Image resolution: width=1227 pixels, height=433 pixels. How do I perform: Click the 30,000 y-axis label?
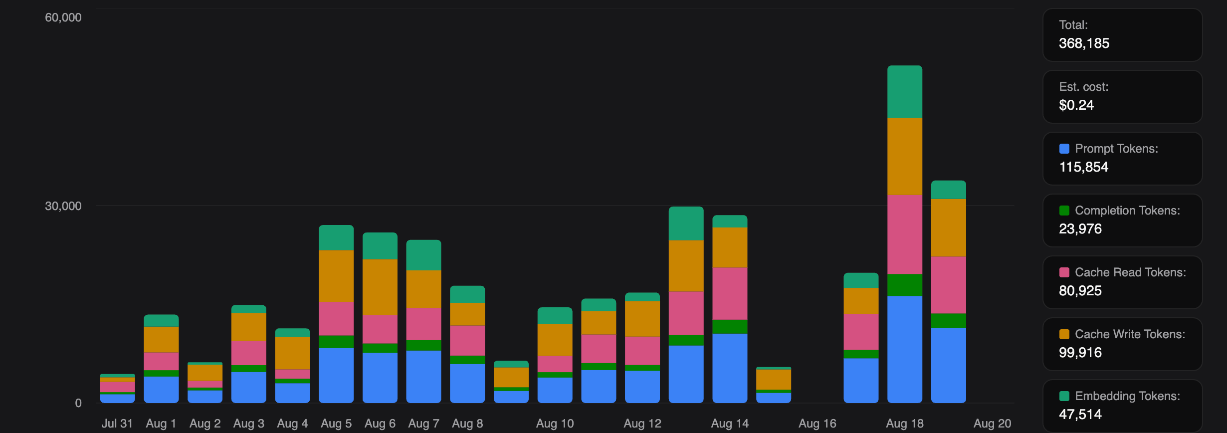point(63,206)
